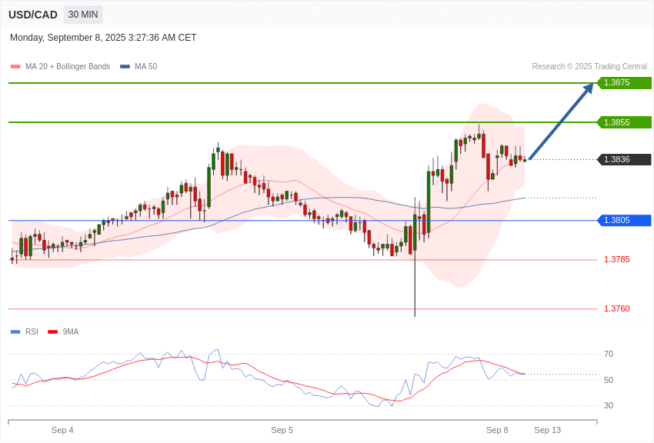
Task: Click the blue upward forecast arrow
Action: pos(561,122)
